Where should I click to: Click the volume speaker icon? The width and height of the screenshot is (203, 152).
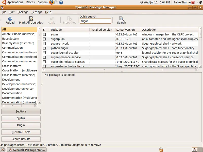141,2
